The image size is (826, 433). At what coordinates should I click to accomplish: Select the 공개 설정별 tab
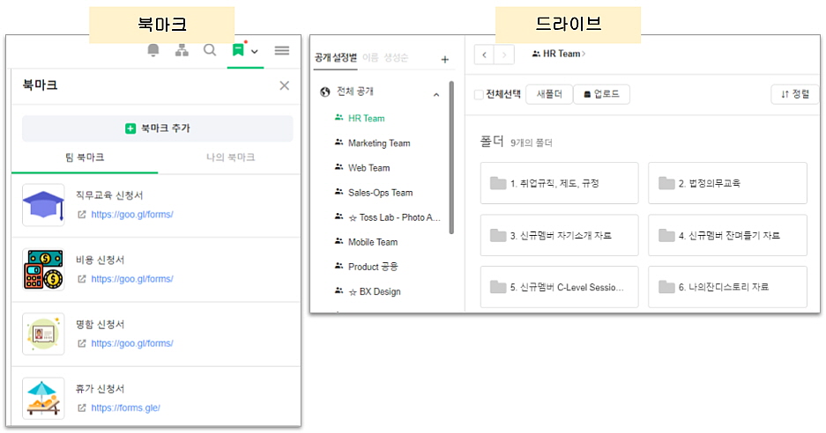pyautogui.click(x=336, y=58)
